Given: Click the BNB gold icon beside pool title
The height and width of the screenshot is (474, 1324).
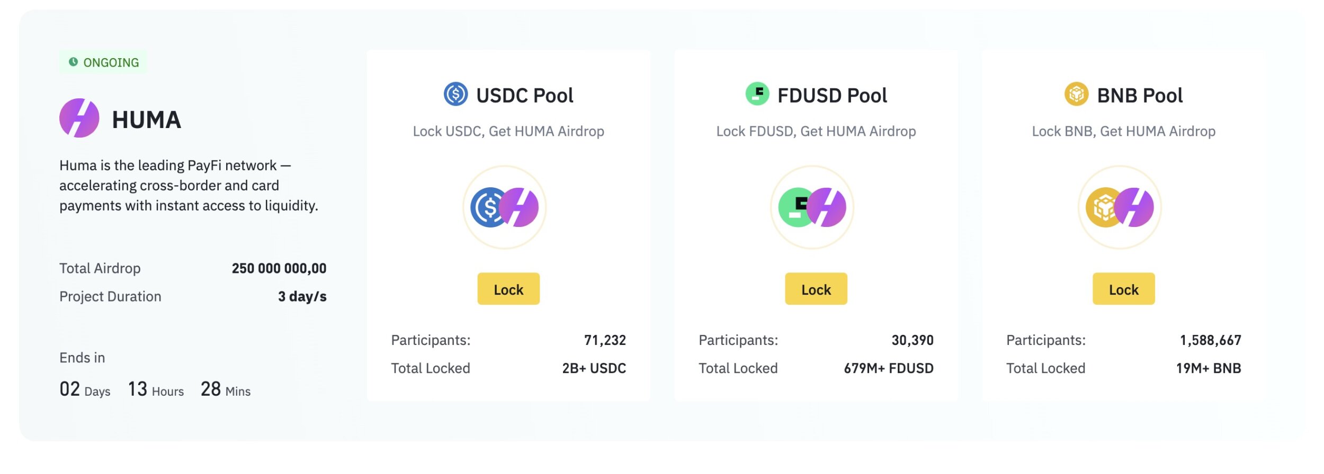Looking at the screenshot, I should (x=1077, y=94).
